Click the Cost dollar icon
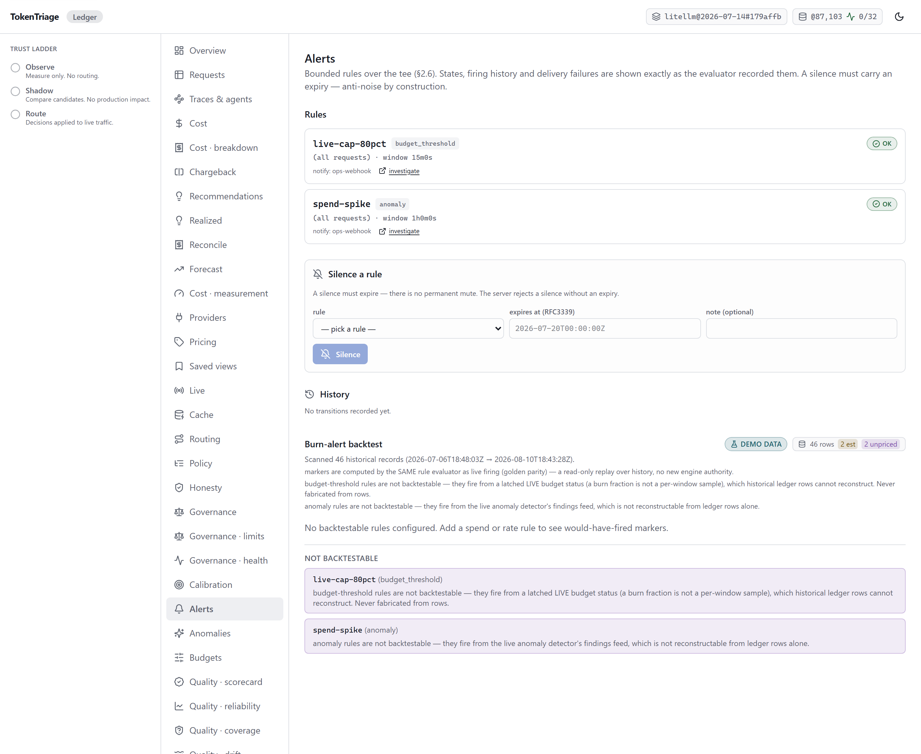 [x=179, y=123]
